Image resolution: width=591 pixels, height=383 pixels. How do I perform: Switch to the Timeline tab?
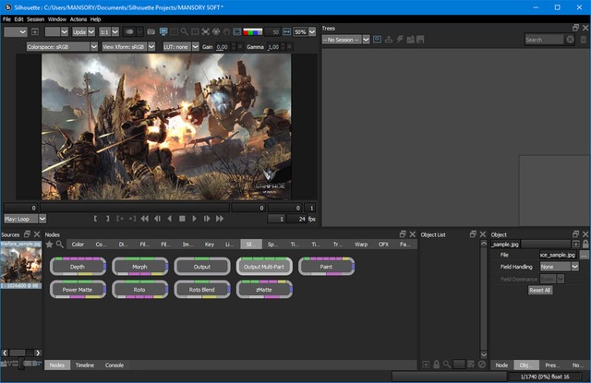coord(84,365)
